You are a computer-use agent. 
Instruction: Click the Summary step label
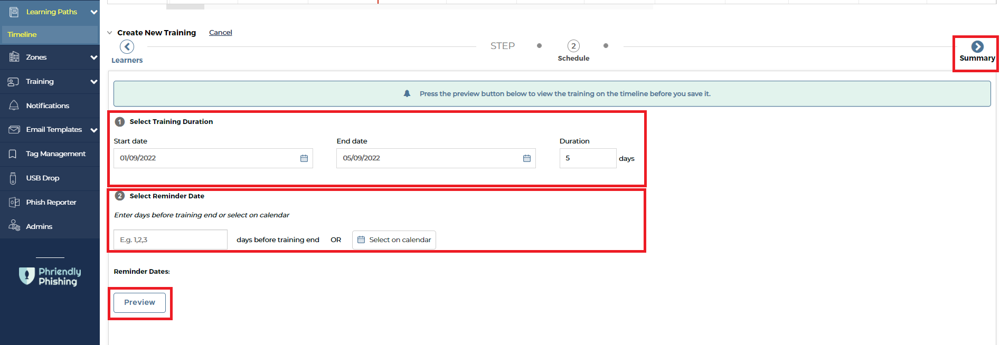click(977, 58)
